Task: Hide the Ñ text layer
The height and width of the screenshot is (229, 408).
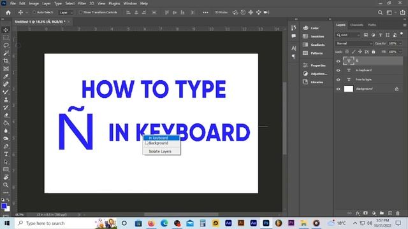Action: [339, 61]
